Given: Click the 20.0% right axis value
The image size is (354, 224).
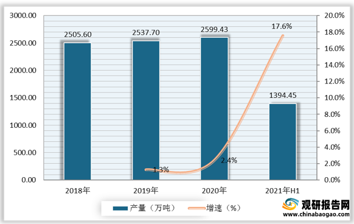Looking at the screenshot, I should pos(335,16).
